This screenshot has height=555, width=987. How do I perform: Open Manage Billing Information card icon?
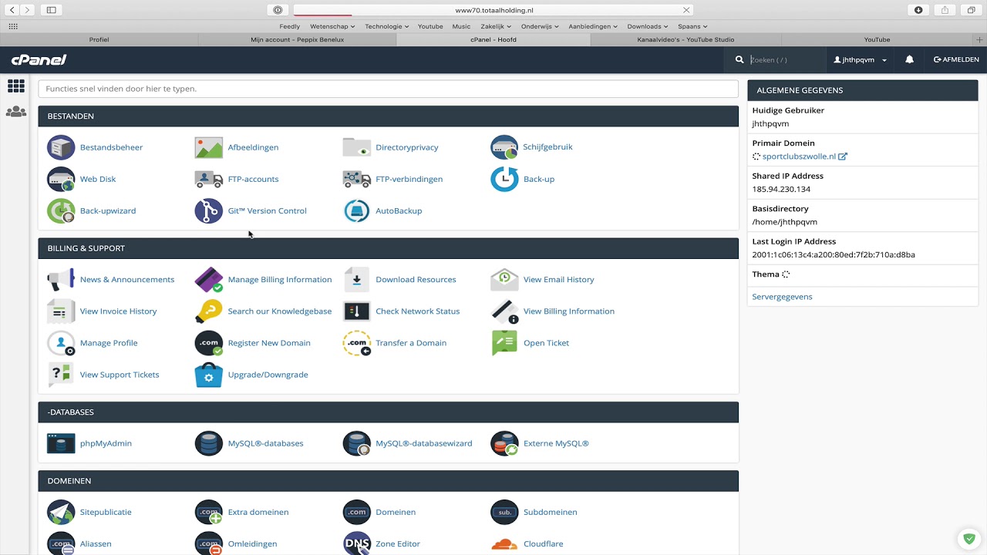tap(209, 280)
